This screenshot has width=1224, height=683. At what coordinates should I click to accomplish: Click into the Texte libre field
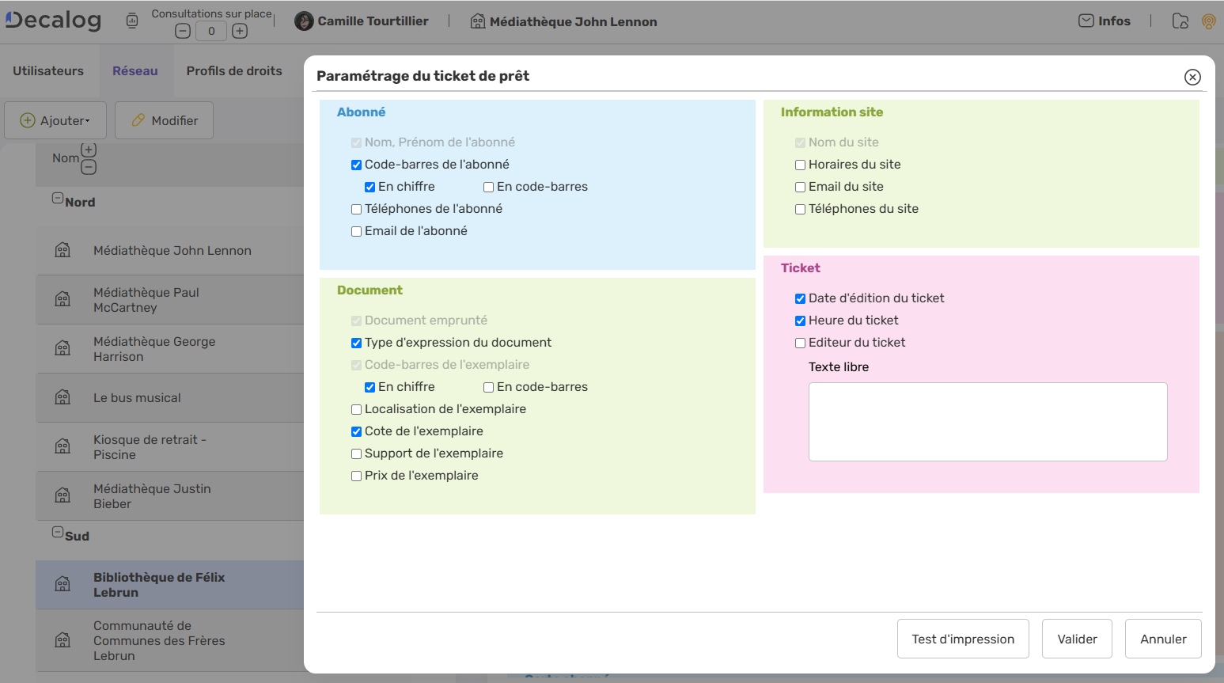(x=987, y=421)
